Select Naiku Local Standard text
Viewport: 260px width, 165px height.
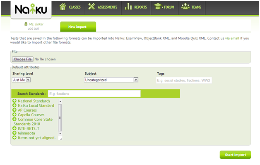click(36, 105)
